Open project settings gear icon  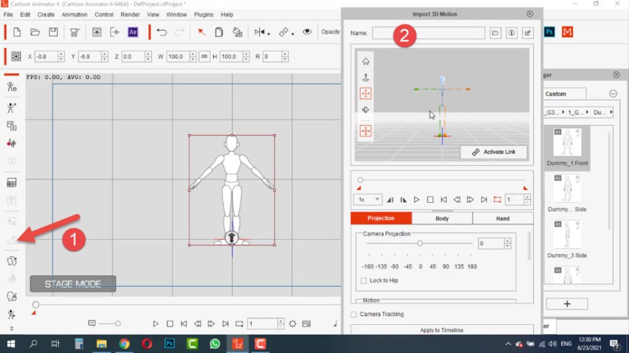pos(292,324)
